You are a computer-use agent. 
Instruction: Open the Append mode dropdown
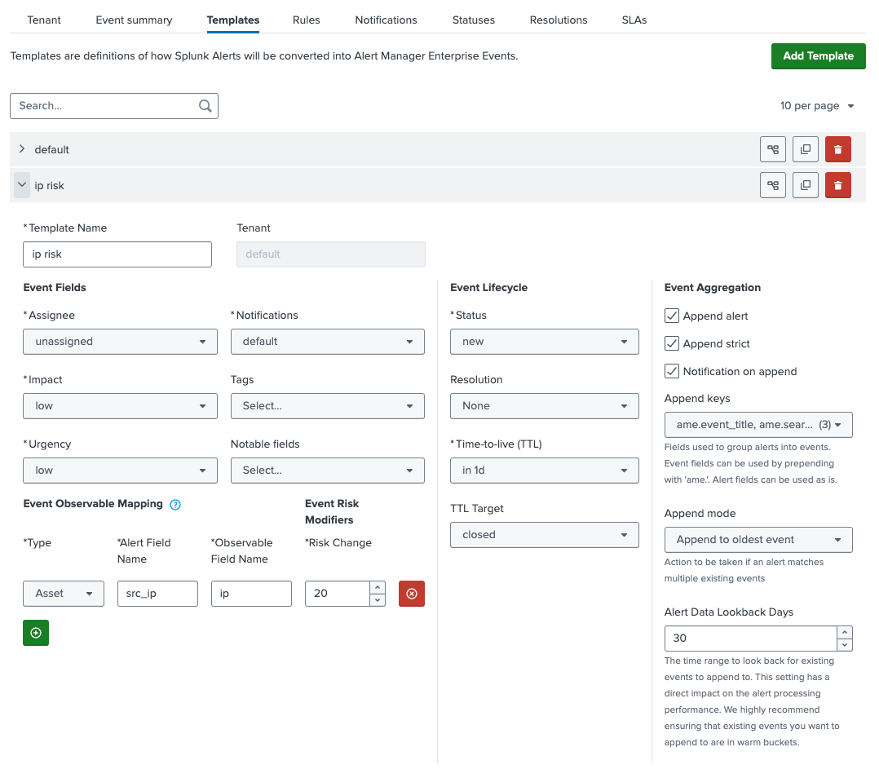tap(758, 540)
